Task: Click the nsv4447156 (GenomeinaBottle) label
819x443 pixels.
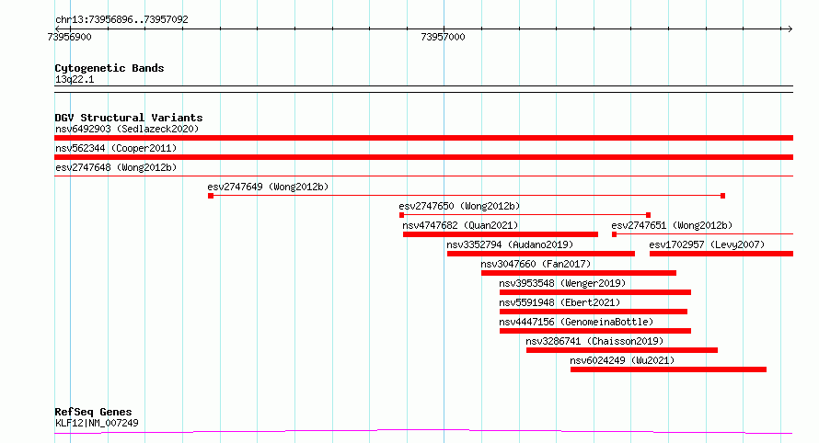Action: [x=576, y=322]
